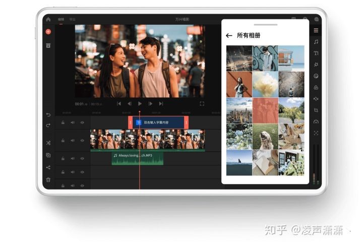Lock the subtitle track
Viewport: 363px width, 245px height.
(63, 122)
